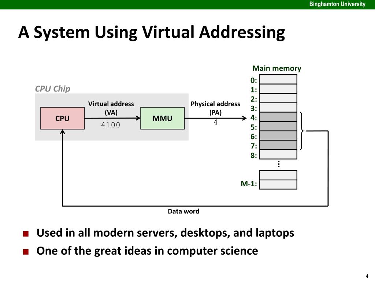
Task: Click the slide page number 4
Action: point(367,276)
